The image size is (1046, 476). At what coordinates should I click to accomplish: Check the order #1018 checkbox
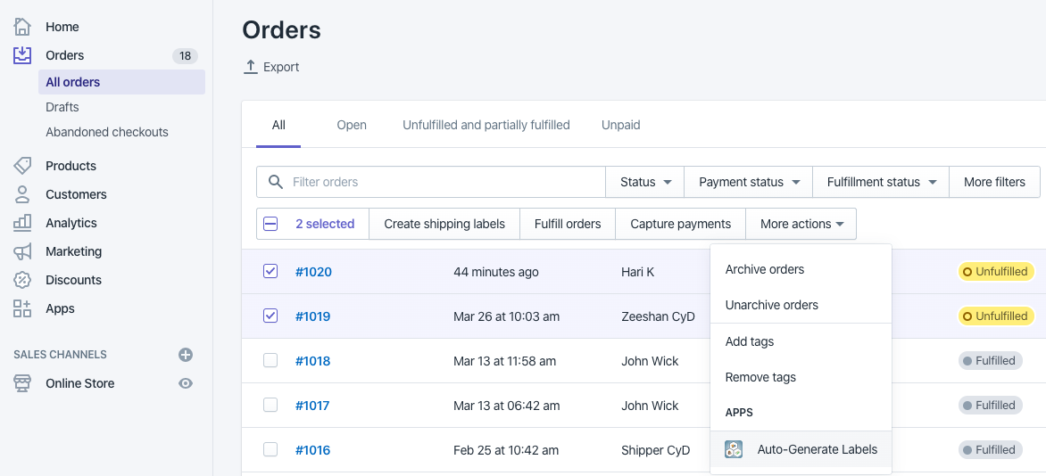270,361
